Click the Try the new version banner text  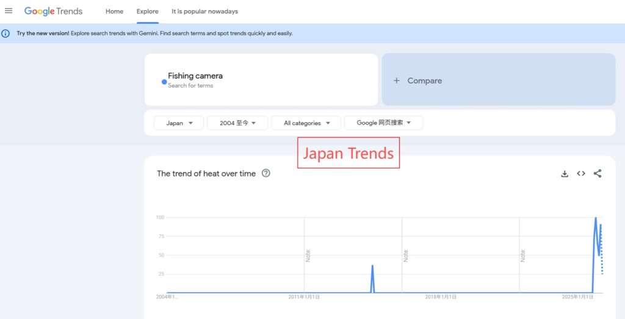coord(43,34)
